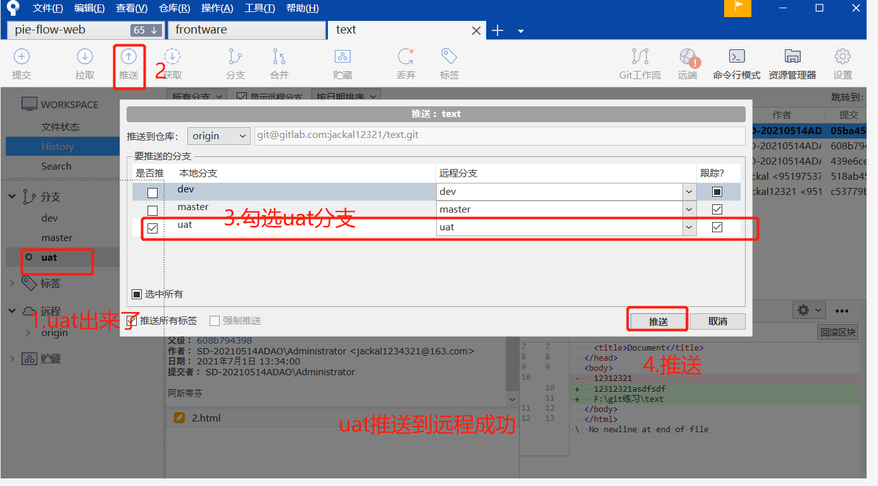The image size is (878, 486).
Task: Click the Commit (提交) toolbar icon
Action: tap(22, 57)
